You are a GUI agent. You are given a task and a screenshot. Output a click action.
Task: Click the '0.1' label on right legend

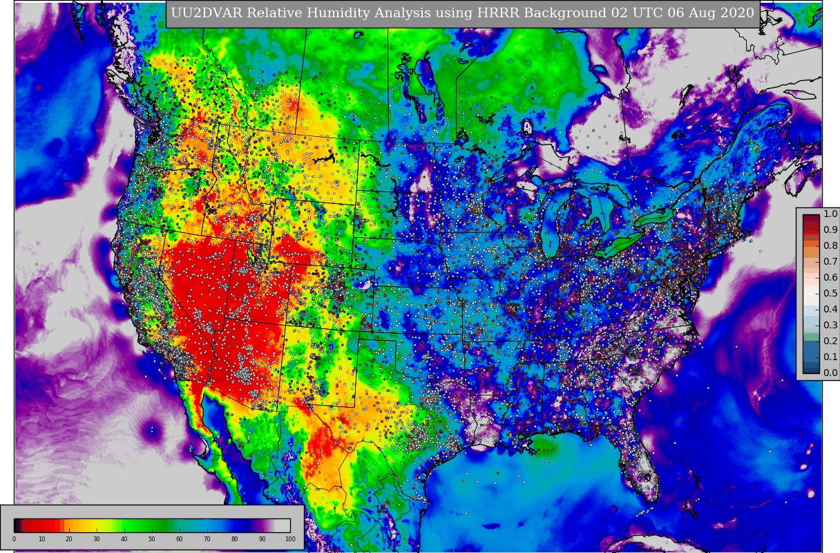coord(830,357)
